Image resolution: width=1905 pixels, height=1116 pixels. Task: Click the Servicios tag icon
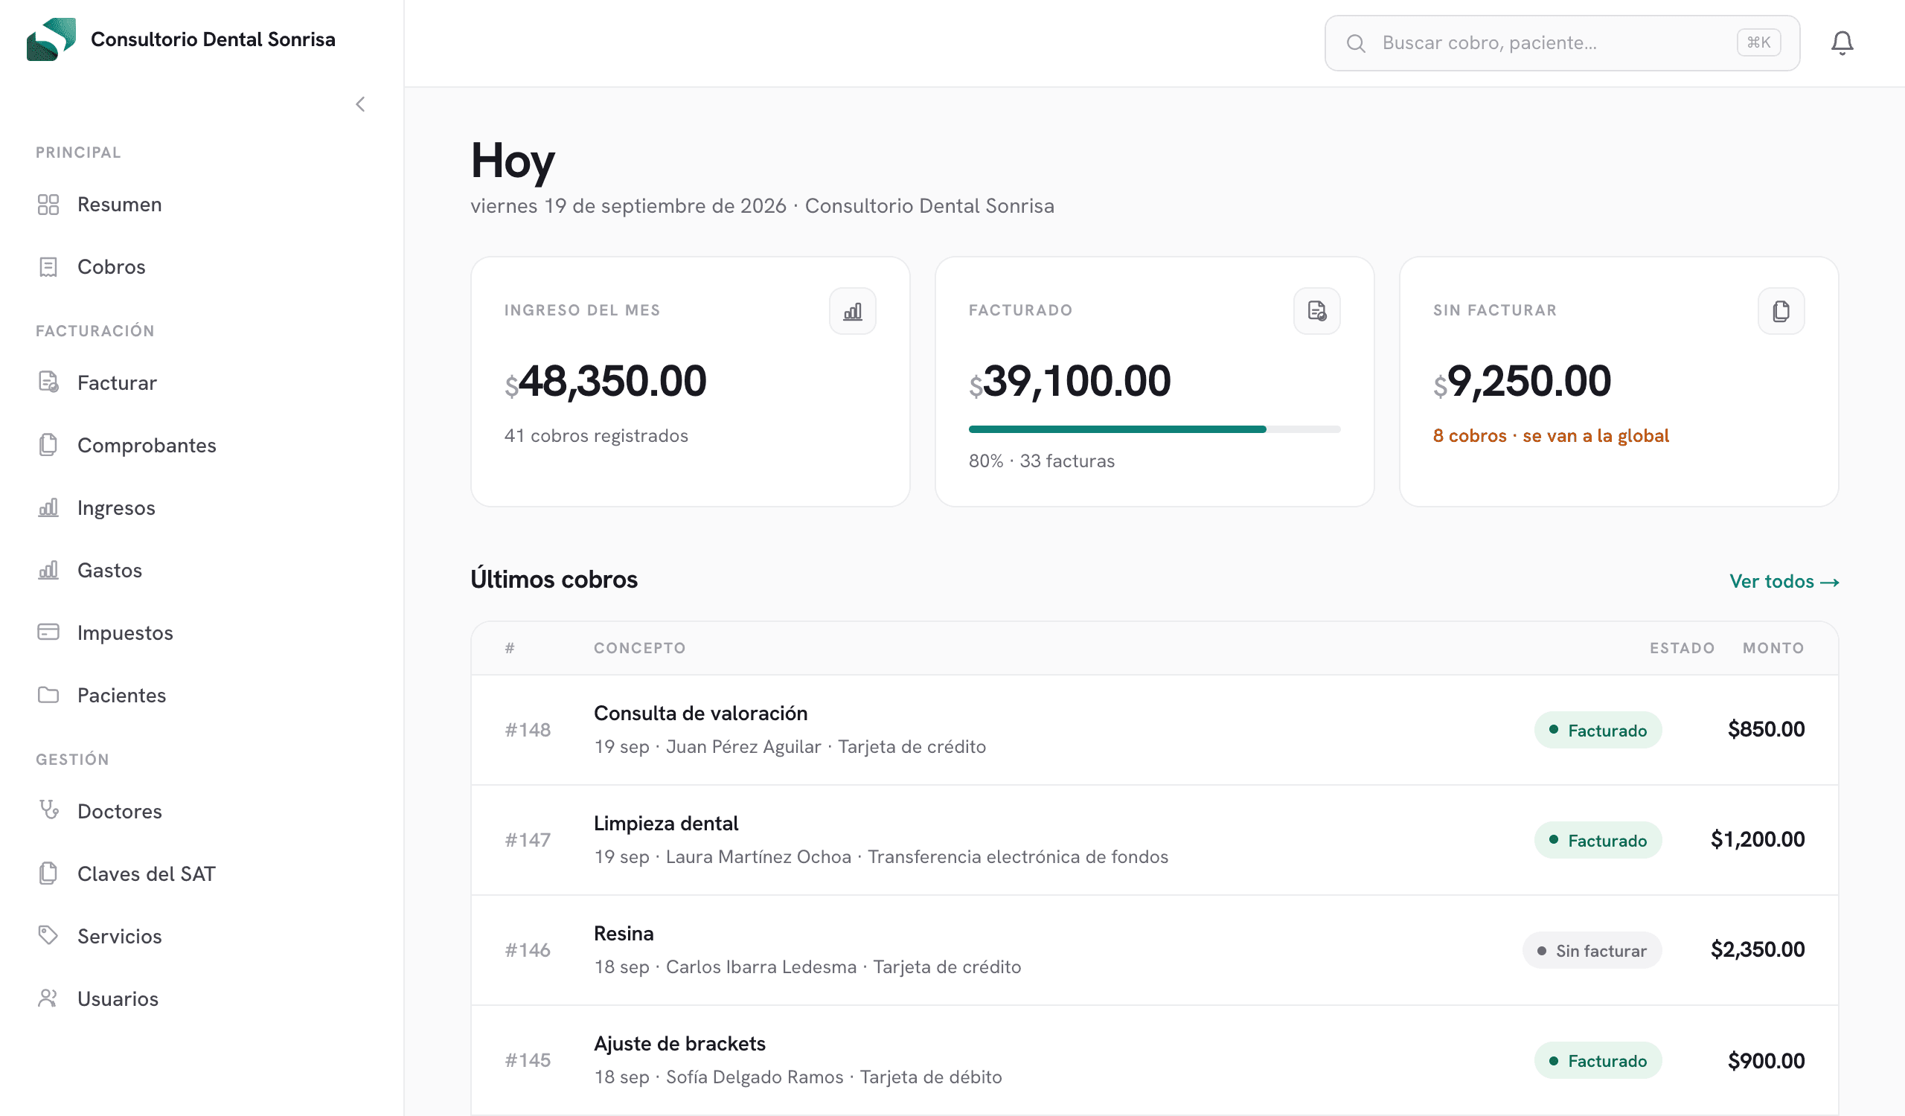point(48,935)
